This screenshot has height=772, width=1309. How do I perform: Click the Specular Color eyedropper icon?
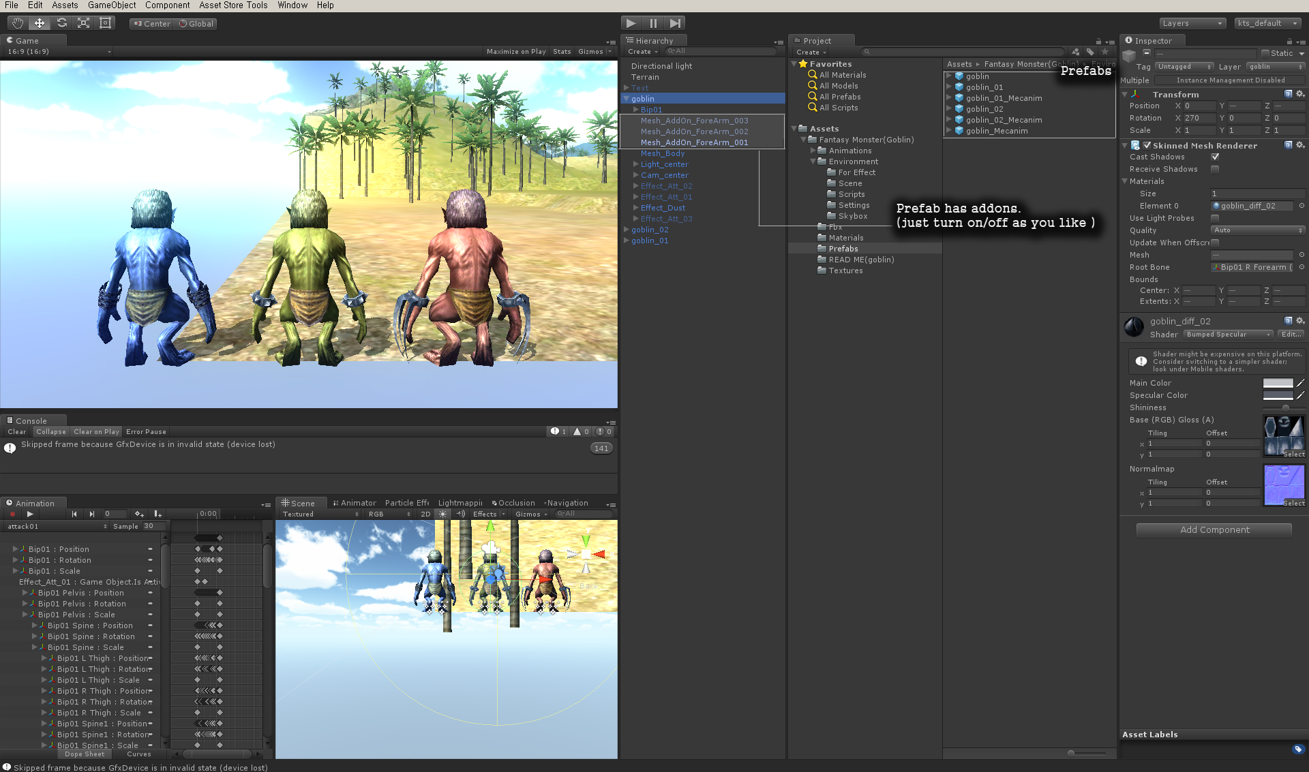(x=1301, y=395)
